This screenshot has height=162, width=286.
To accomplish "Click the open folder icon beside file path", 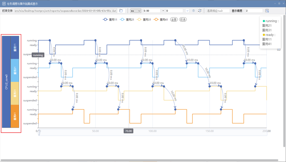I will pyautogui.click(x=121, y=11).
